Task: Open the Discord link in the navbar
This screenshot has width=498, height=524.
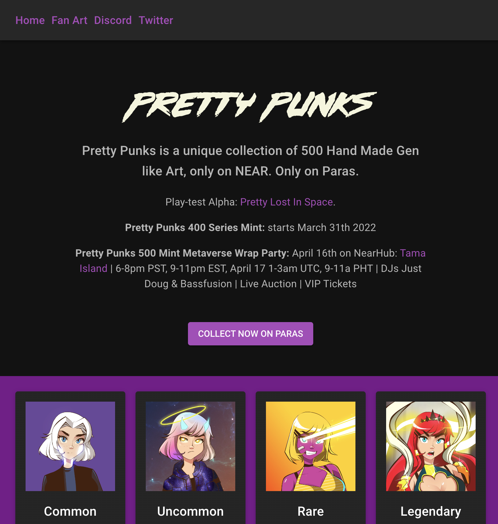Action: coord(113,20)
